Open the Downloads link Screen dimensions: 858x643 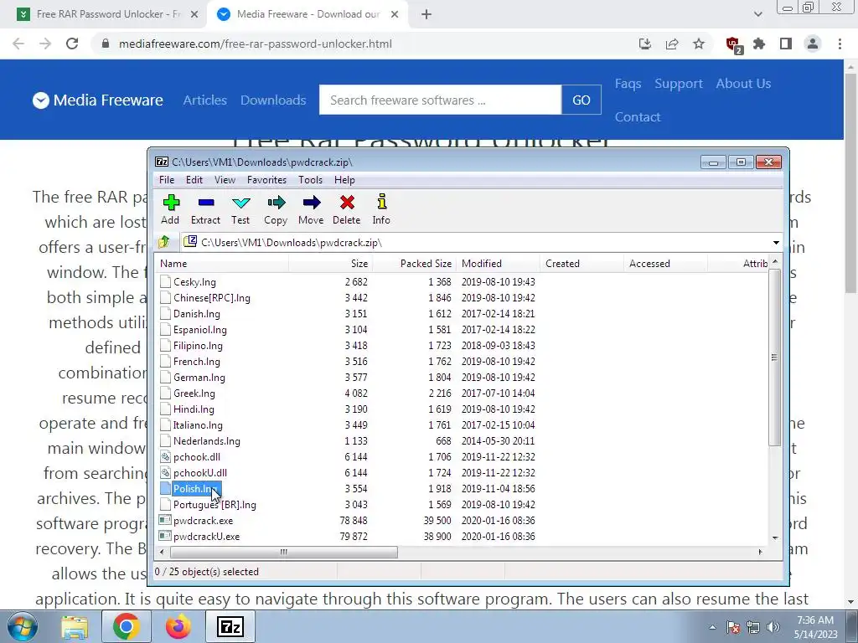273,100
